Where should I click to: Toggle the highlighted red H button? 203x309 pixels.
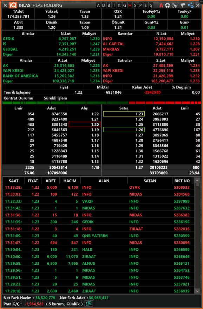[x=130, y=5]
